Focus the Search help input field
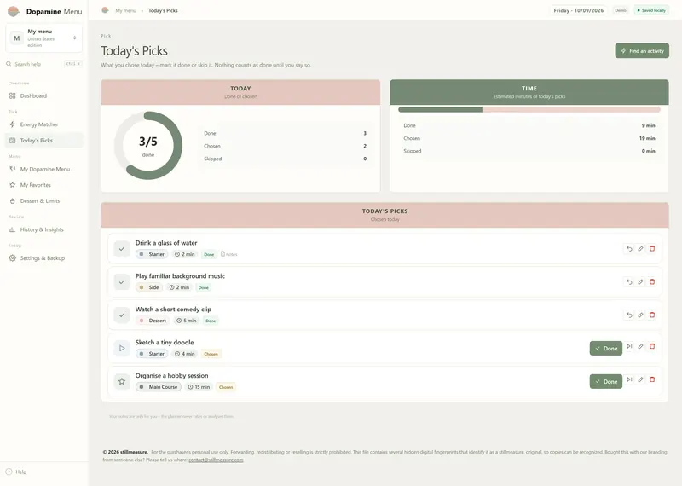 pos(44,64)
